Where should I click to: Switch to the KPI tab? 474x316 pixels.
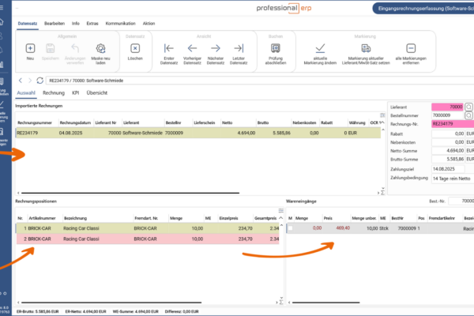click(x=76, y=93)
